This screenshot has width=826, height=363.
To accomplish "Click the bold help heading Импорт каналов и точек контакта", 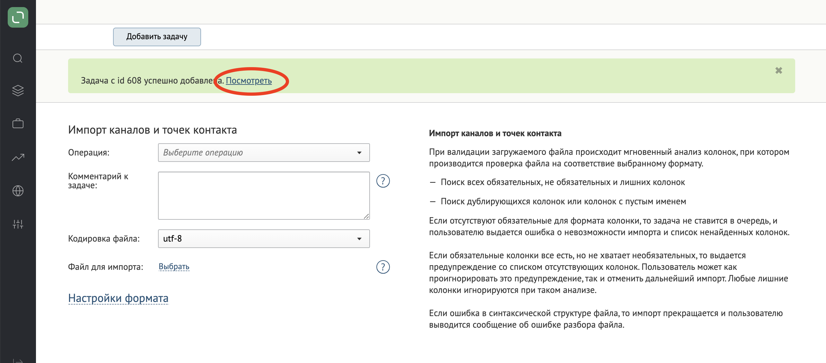I will (x=495, y=133).
